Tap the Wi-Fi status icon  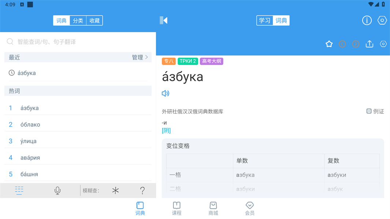371,4
